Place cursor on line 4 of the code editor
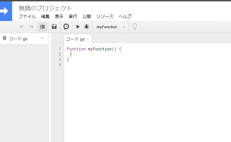 click(x=147, y=65)
